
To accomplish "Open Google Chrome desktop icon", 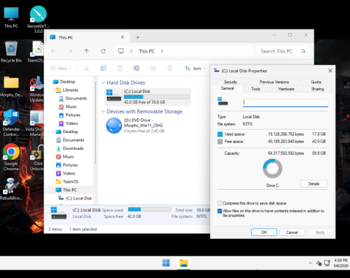I will point(11,157).
